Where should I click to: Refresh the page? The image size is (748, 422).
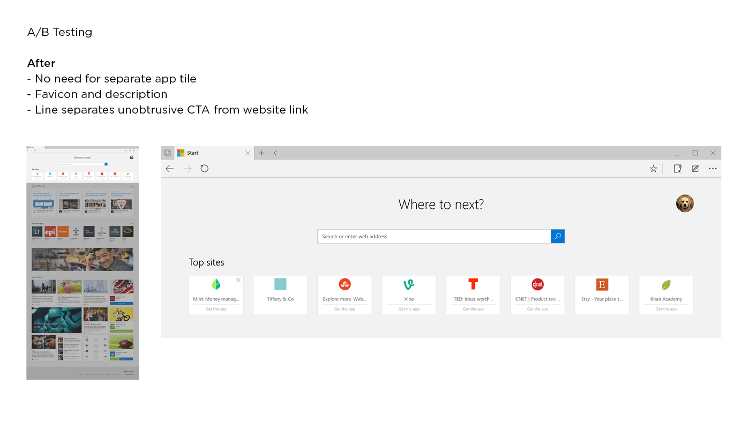(204, 169)
